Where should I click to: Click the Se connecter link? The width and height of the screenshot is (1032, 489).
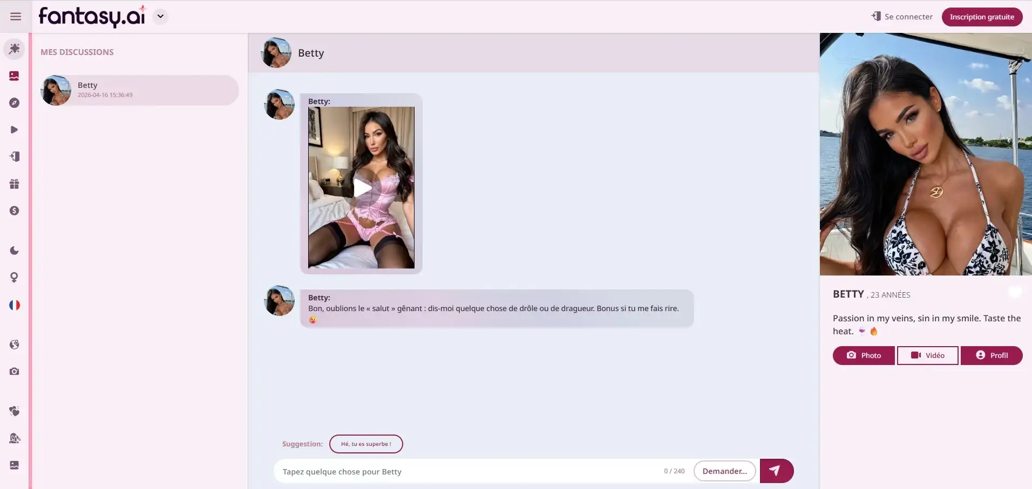click(x=901, y=16)
